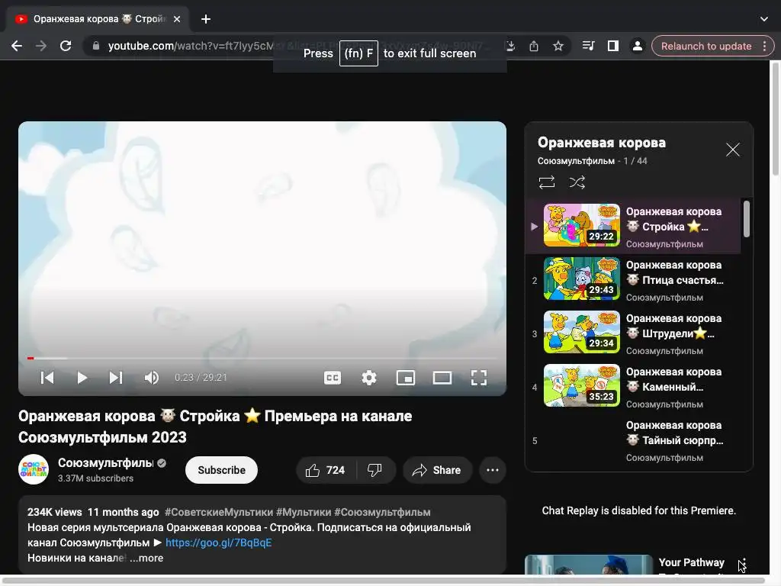Open the Союзмультфильм playlist owner link
This screenshot has width=781, height=586.
[x=576, y=161]
